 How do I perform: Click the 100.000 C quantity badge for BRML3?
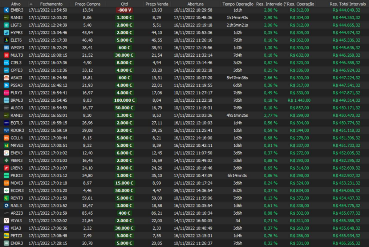(124, 100)
